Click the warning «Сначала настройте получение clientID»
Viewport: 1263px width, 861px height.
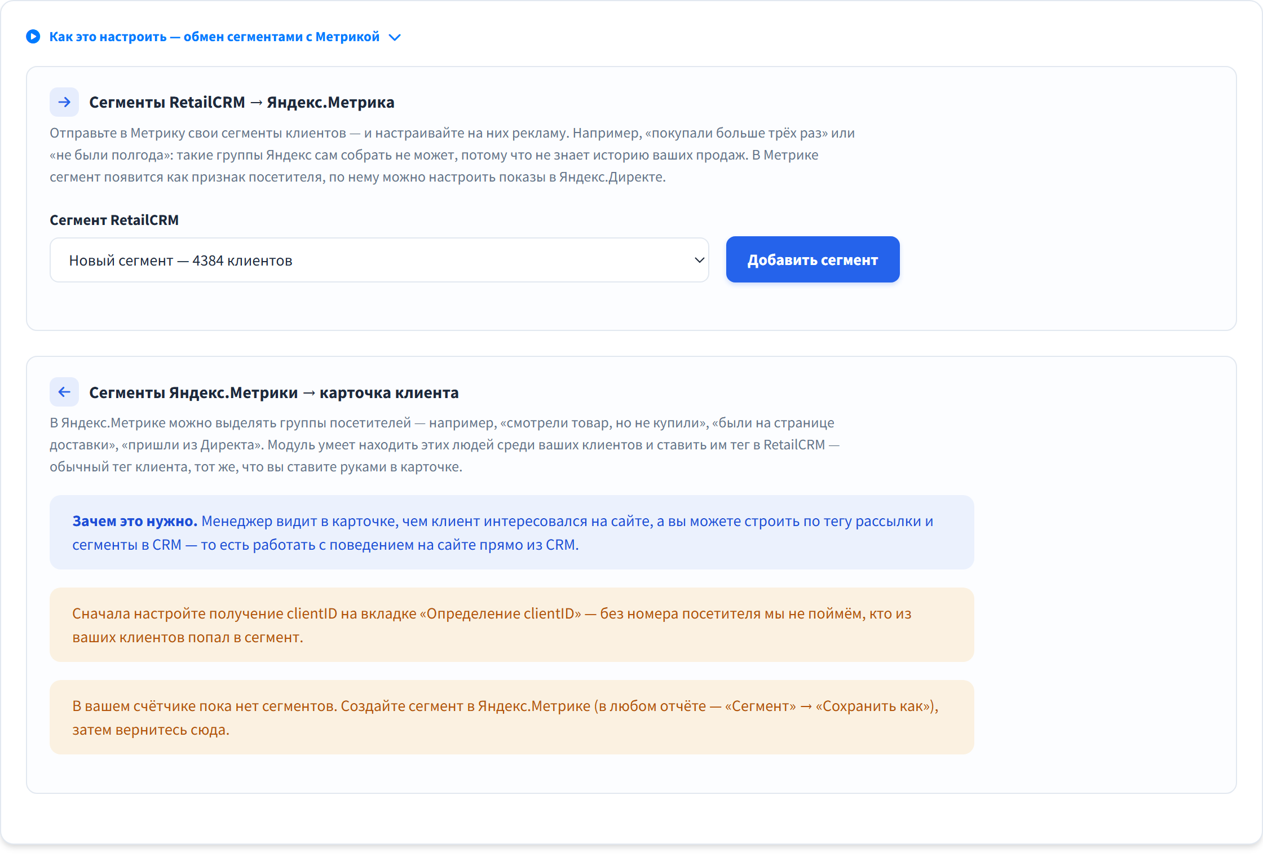pos(512,625)
